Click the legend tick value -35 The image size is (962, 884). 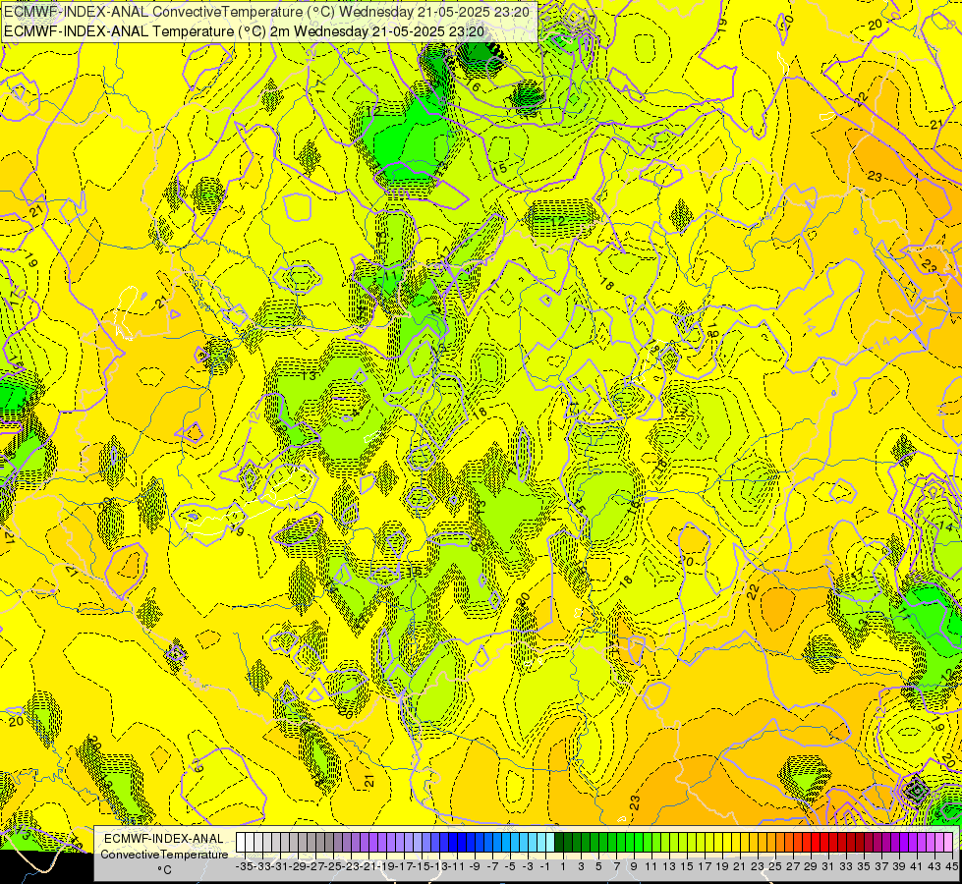[x=244, y=867]
